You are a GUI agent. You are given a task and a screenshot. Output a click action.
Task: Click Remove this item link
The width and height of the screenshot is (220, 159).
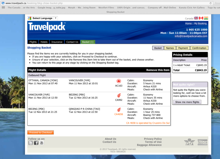coord(158,70)
